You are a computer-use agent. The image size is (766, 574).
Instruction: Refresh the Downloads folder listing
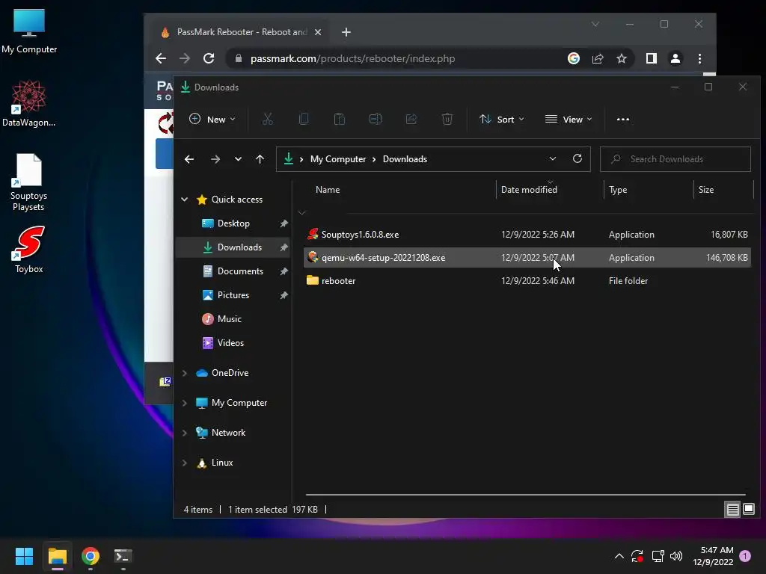(x=577, y=158)
